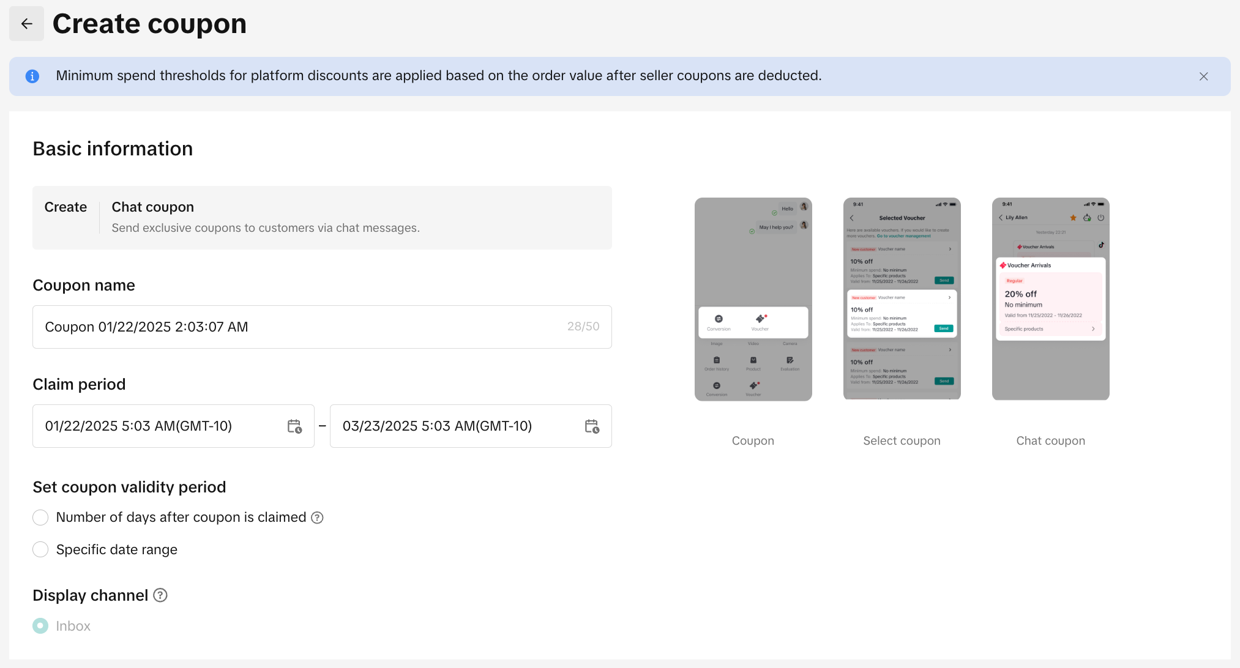
Task: Click the back arrow button
Action: (x=26, y=24)
